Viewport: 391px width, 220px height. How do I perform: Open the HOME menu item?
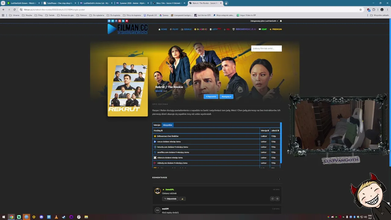click(x=163, y=29)
